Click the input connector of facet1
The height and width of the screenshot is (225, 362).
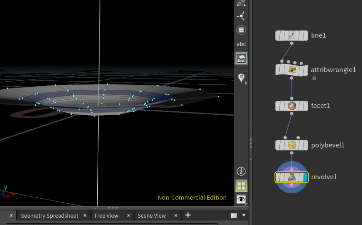[292, 98]
